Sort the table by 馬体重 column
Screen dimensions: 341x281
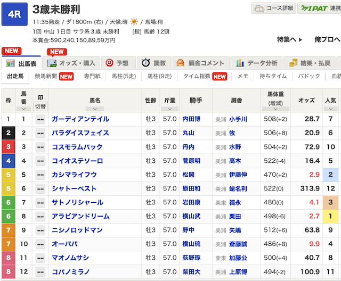click(277, 109)
